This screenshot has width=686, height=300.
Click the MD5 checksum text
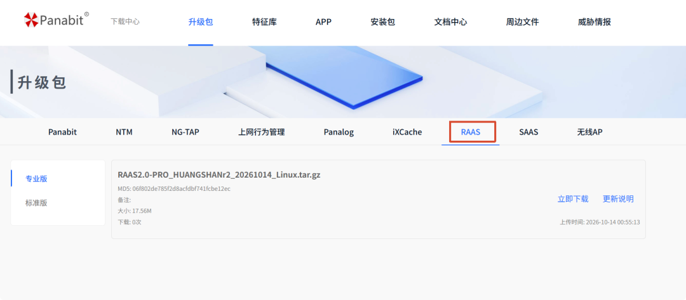[x=174, y=188]
